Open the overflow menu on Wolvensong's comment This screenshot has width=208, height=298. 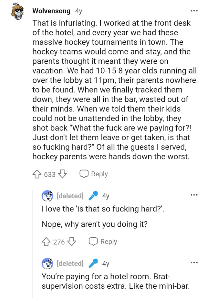tap(194, 10)
